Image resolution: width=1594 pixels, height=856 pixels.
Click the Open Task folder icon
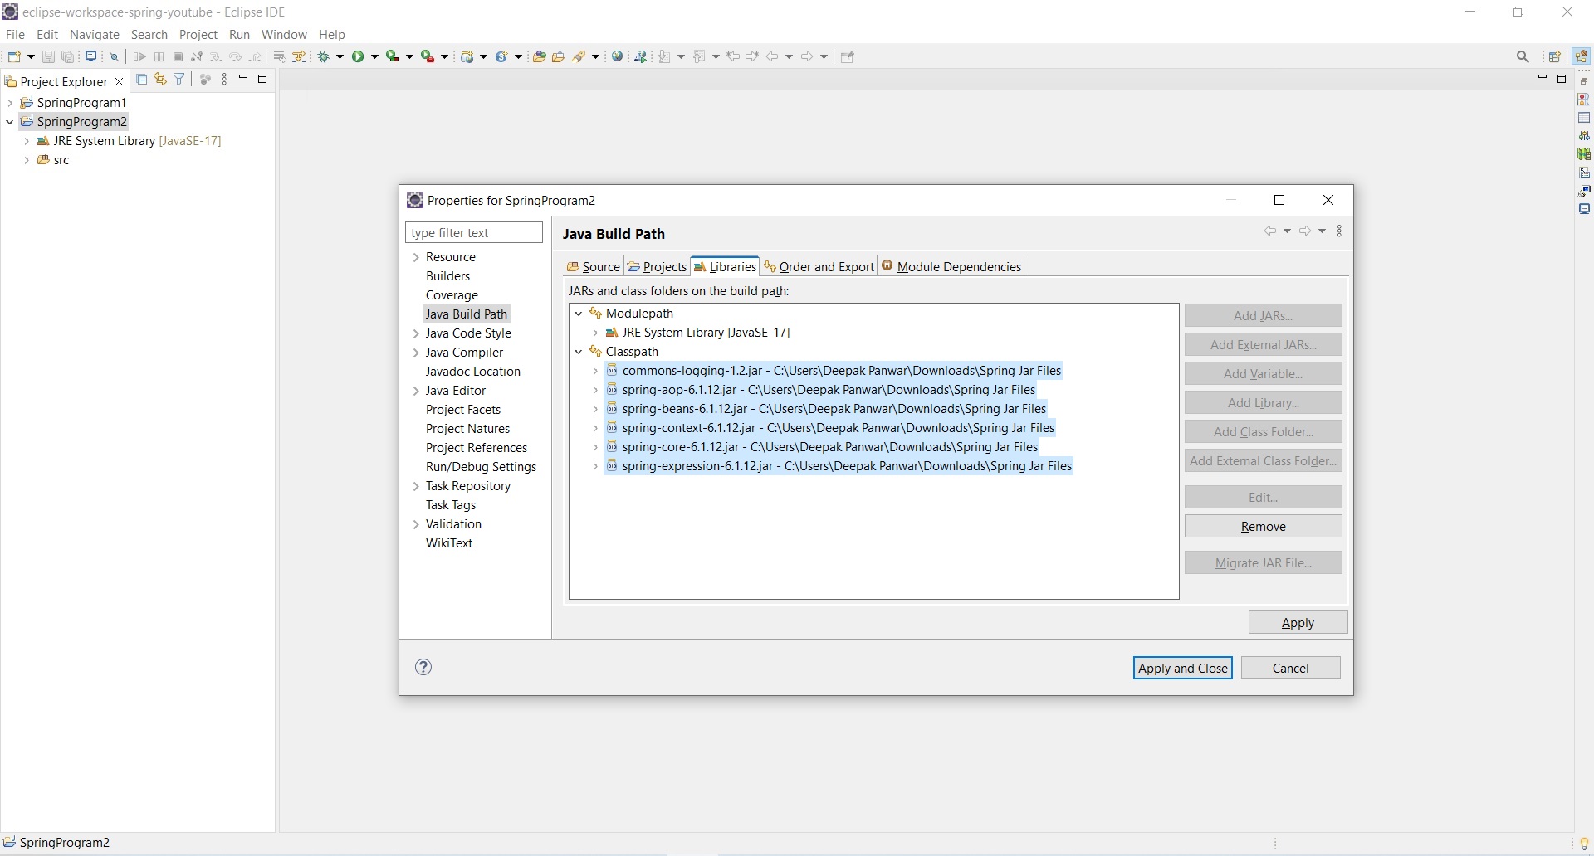coord(559,56)
